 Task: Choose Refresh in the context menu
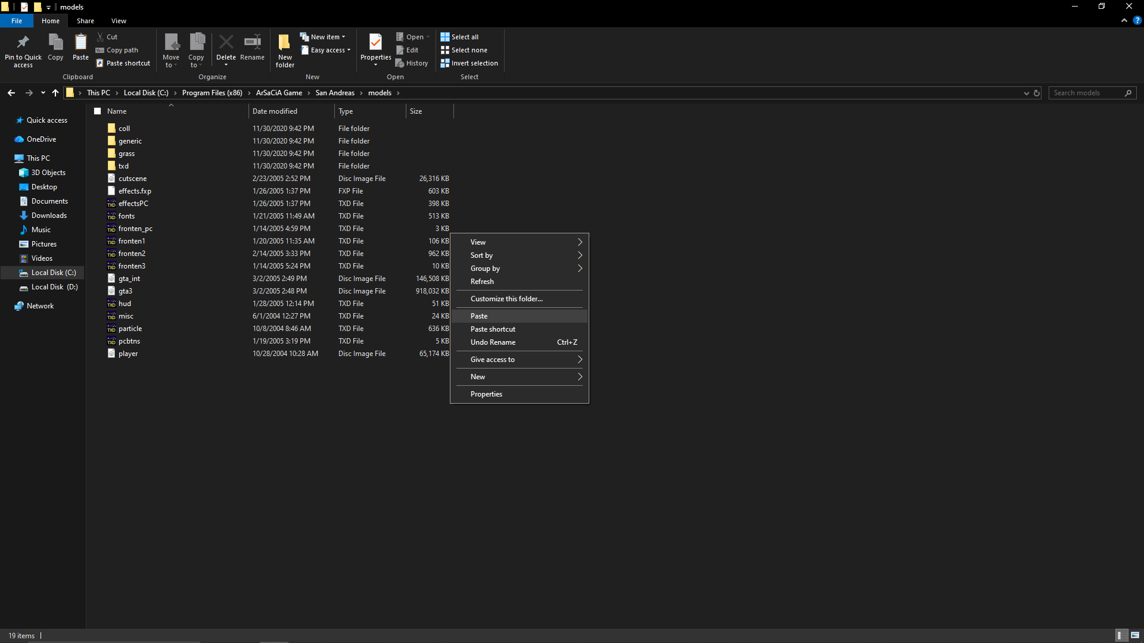click(520, 282)
